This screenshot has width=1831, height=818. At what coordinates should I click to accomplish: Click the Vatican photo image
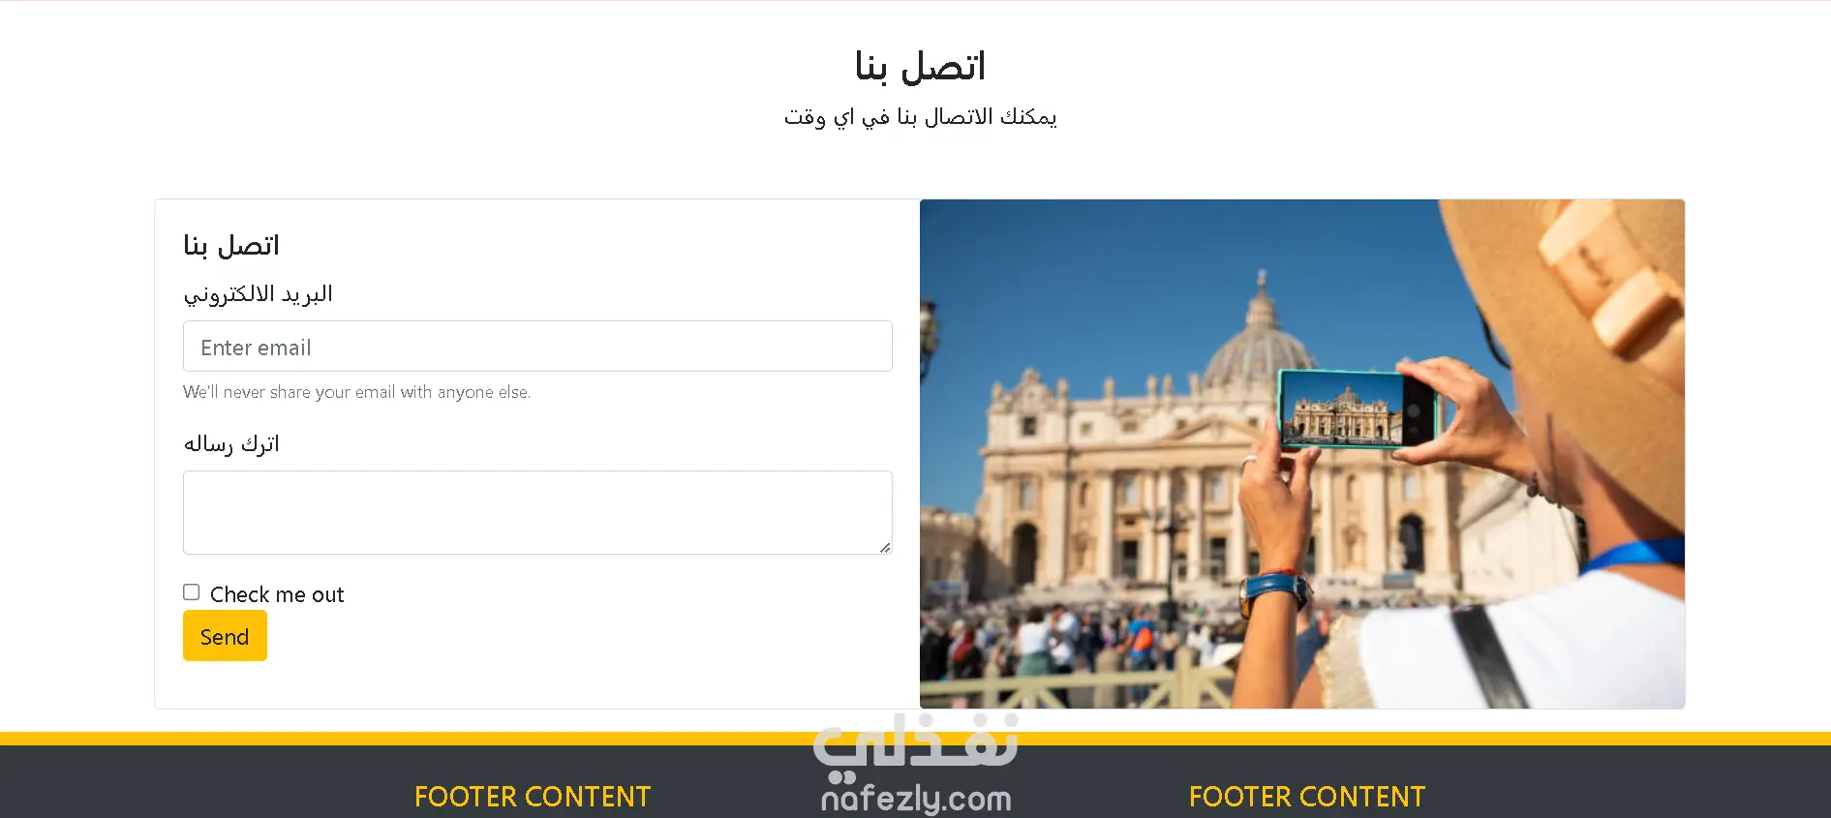1302,454
